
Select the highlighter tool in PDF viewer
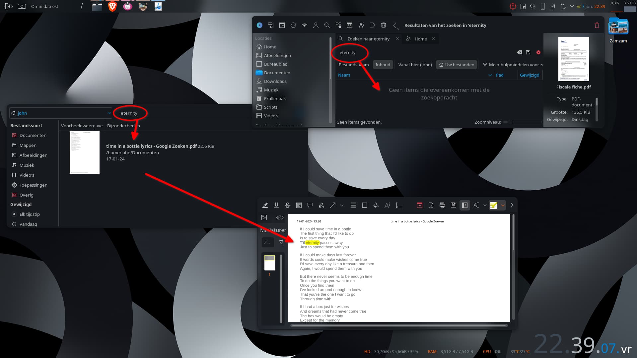click(265, 205)
